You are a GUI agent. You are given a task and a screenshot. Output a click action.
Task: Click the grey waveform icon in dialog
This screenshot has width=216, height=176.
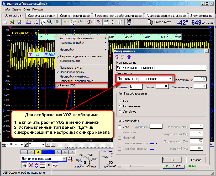(x=123, y=57)
